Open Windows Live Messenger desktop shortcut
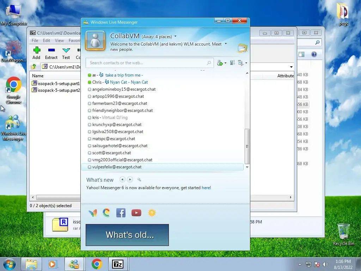 coord(13,128)
